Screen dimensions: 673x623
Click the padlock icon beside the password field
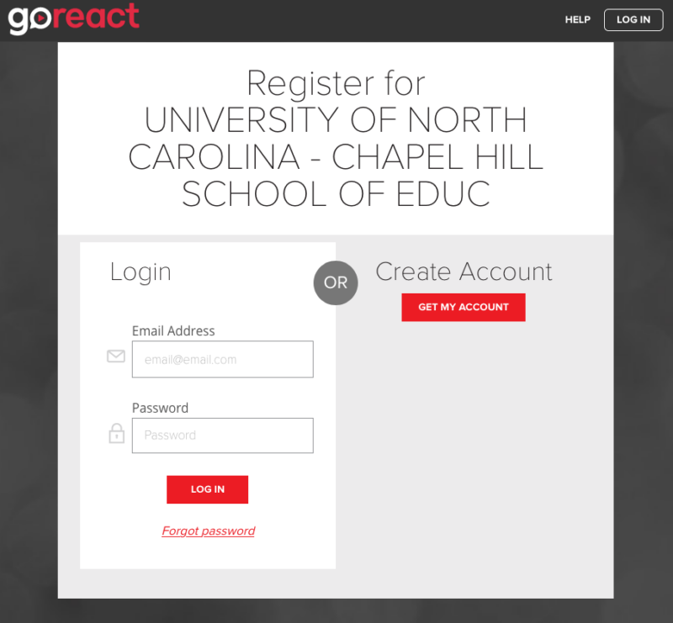(116, 434)
